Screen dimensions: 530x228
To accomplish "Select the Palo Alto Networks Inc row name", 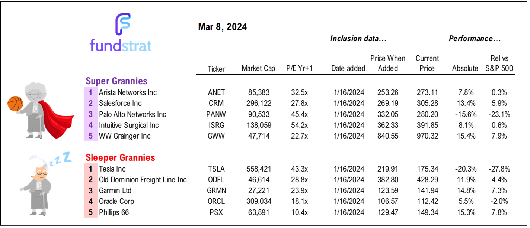I will [x=132, y=114].
